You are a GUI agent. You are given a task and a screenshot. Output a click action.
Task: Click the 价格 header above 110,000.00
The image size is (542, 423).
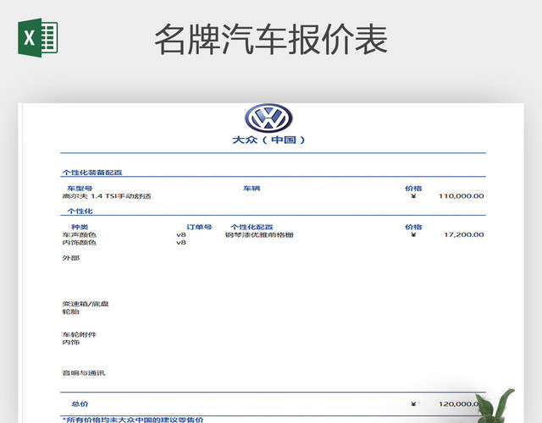click(x=413, y=188)
